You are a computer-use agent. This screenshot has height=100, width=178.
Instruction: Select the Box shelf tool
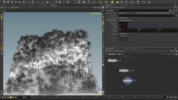point(4,2)
